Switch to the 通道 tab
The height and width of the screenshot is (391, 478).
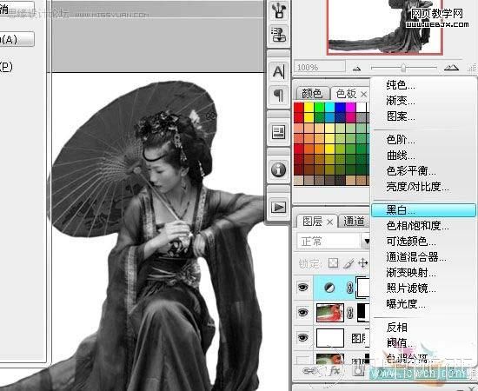click(355, 222)
